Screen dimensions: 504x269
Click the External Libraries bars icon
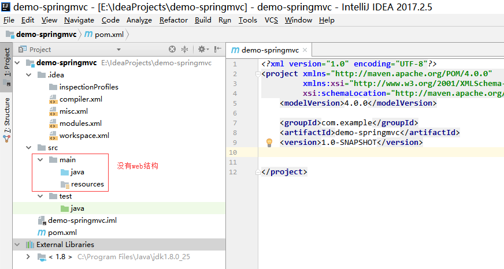[x=30, y=245]
